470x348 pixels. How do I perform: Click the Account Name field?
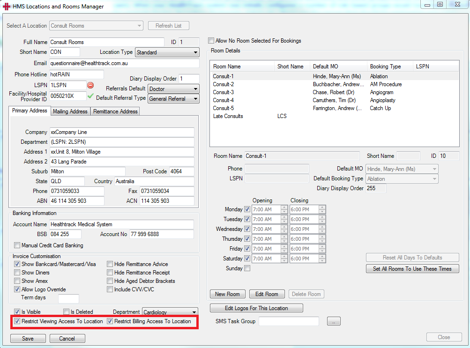coord(121,224)
